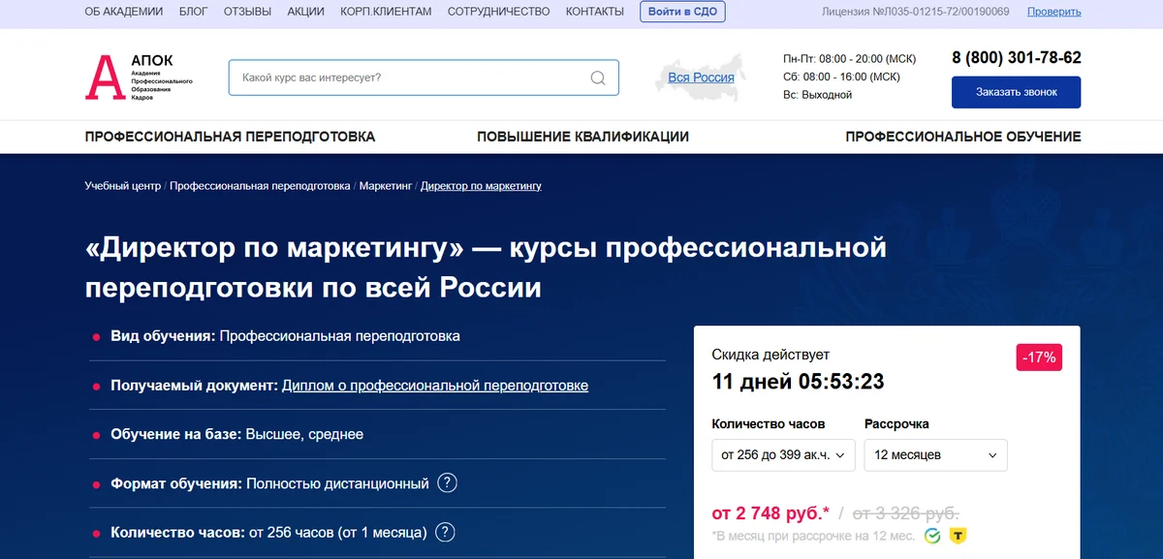Click the Russia map region icon
The image size is (1163, 559).
coord(702,76)
